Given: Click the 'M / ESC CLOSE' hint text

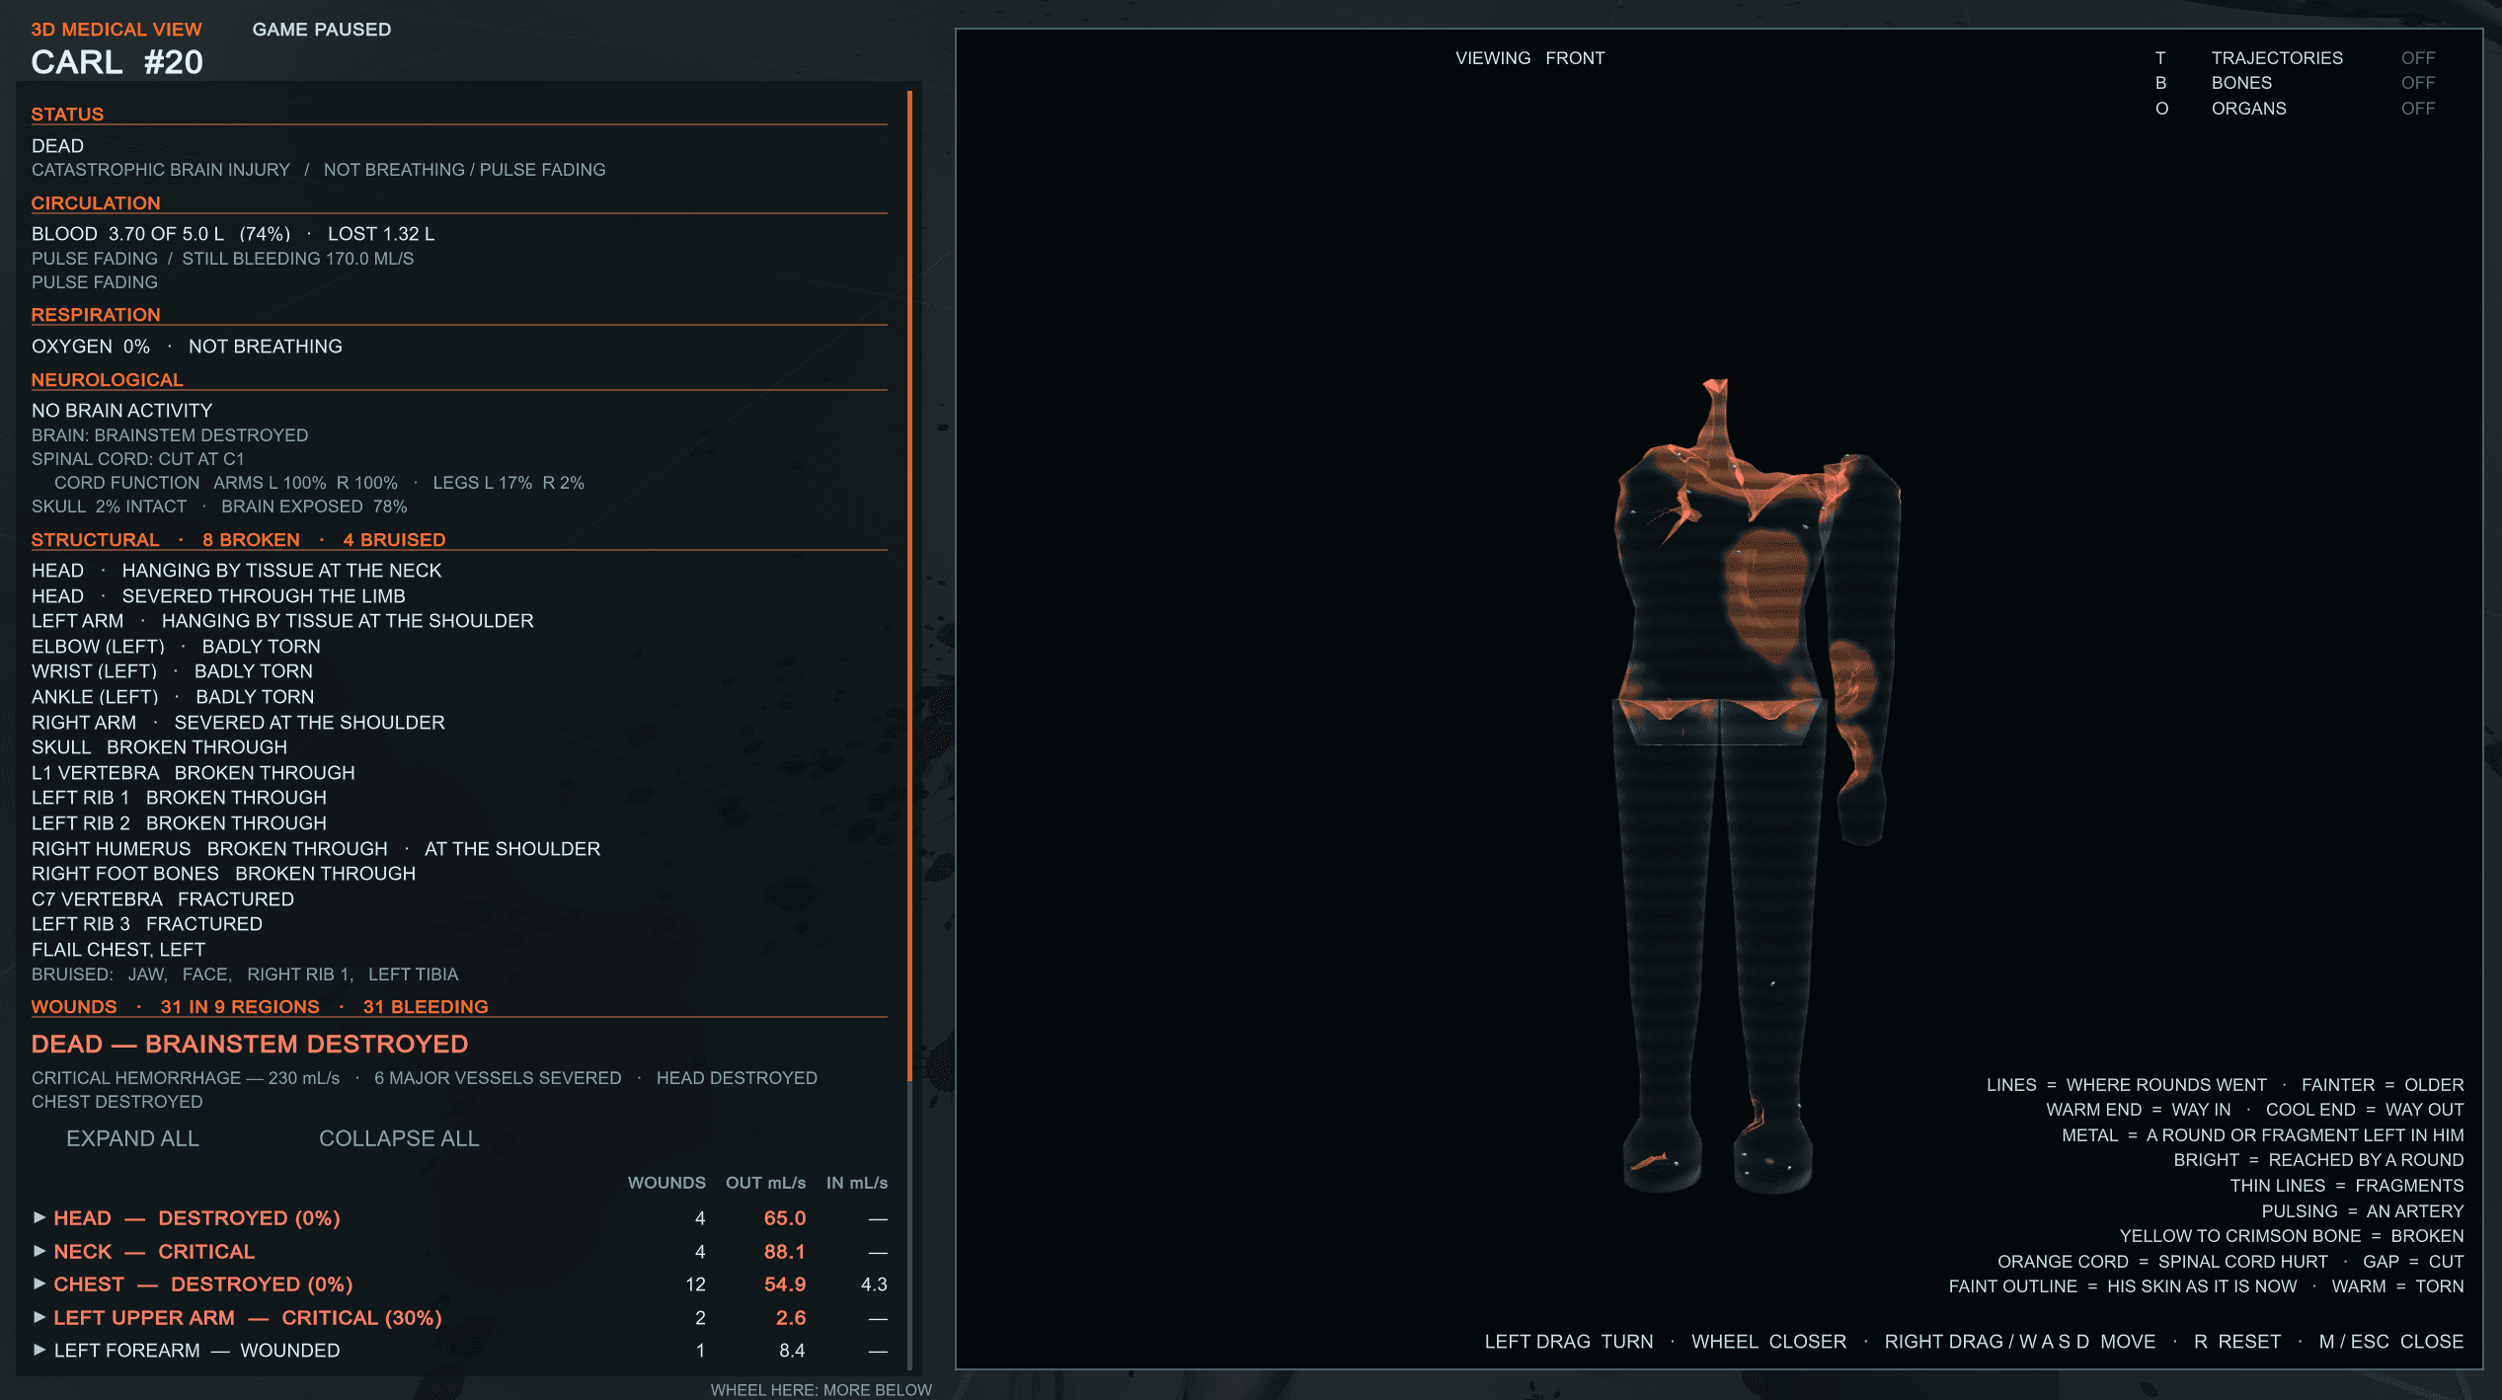Looking at the screenshot, I should (2390, 1342).
